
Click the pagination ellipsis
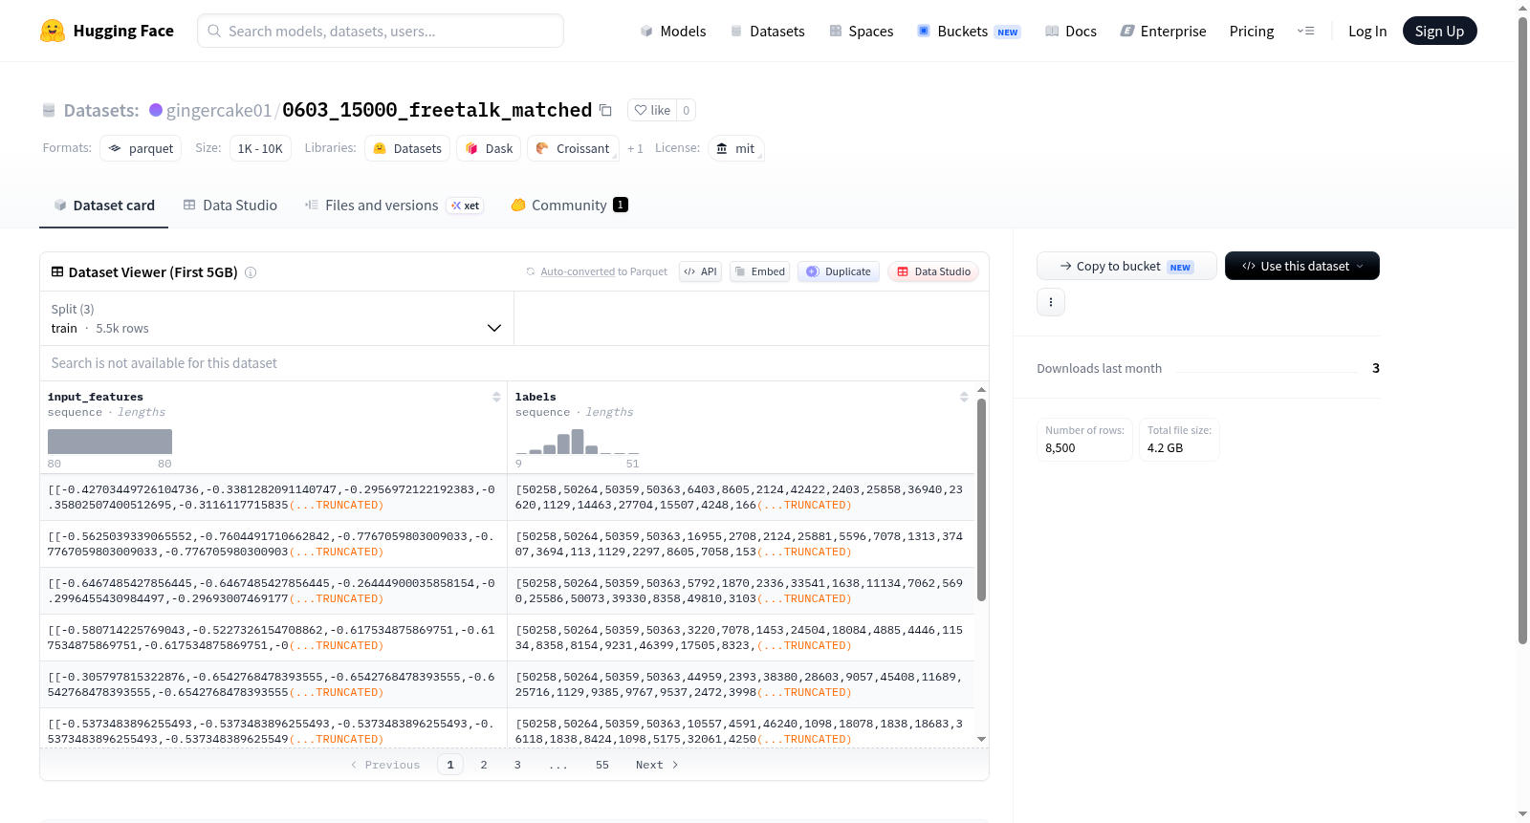pos(558,765)
